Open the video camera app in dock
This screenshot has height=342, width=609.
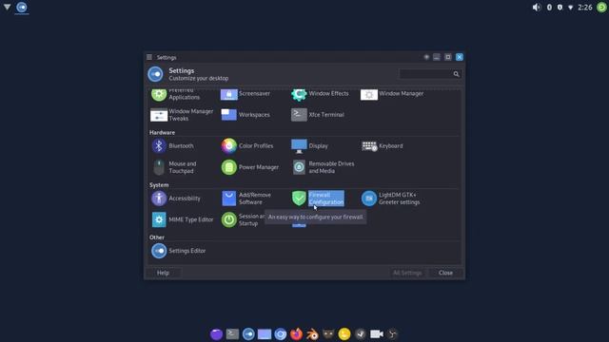pos(377,333)
